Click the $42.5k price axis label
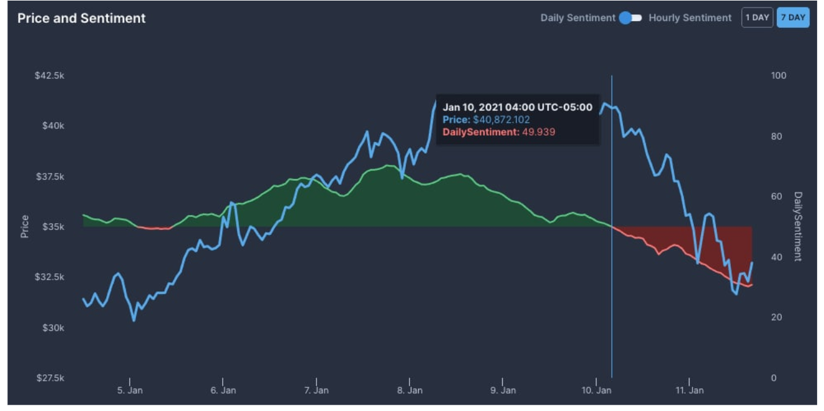 coord(51,76)
